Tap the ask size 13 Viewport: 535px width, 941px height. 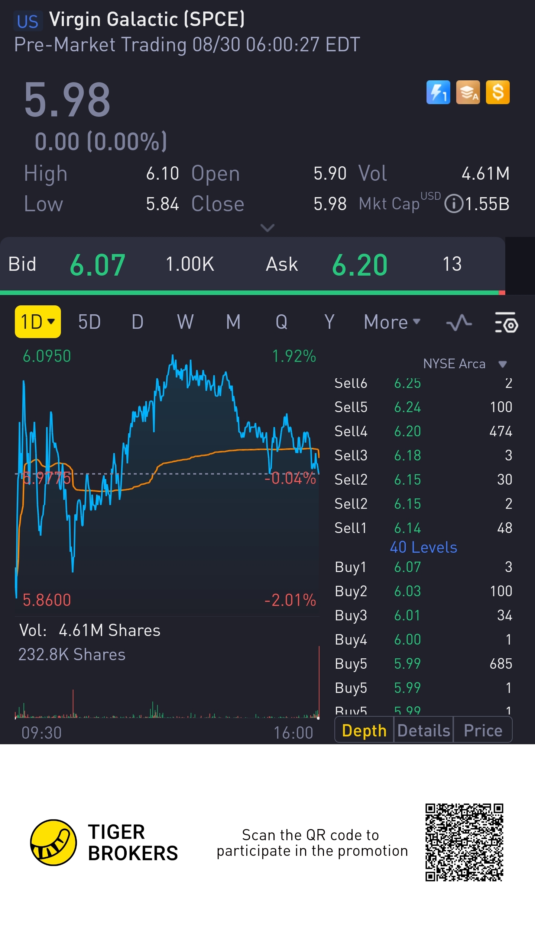coord(452,264)
